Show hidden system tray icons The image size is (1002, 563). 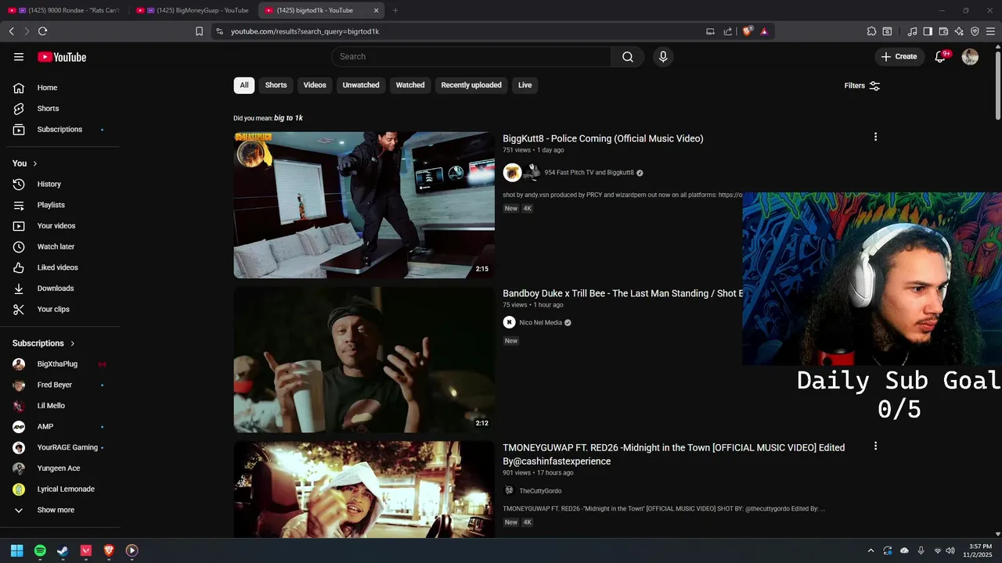870,550
